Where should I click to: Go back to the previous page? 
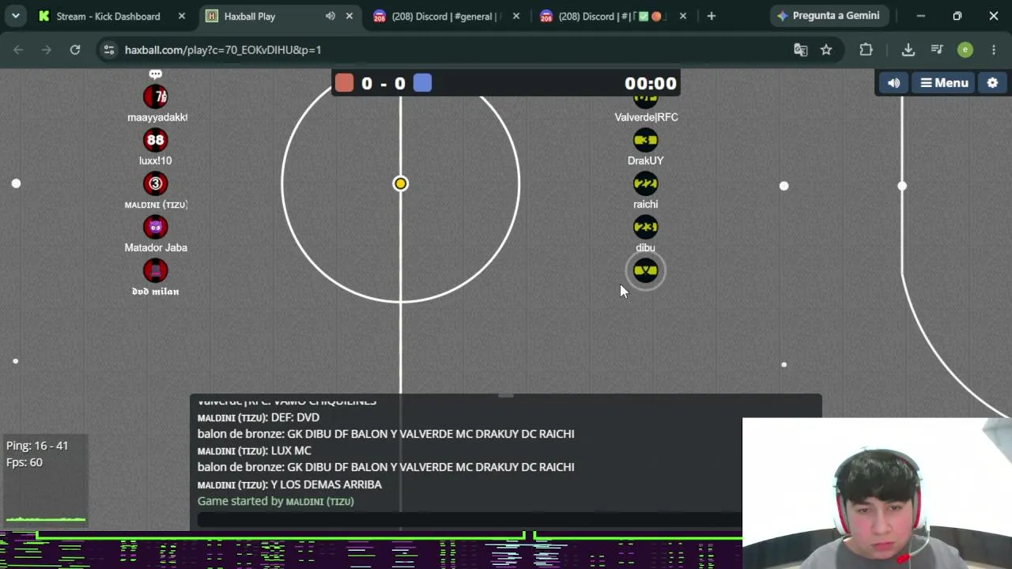pyautogui.click(x=18, y=50)
